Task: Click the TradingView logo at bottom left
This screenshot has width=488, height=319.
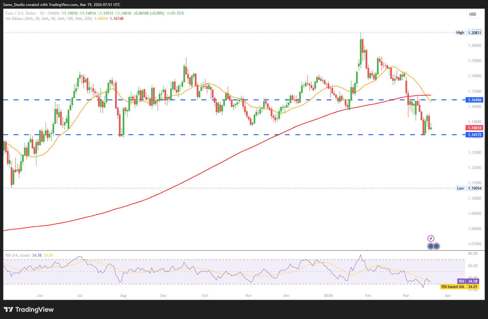Action: [x=29, y=310]
